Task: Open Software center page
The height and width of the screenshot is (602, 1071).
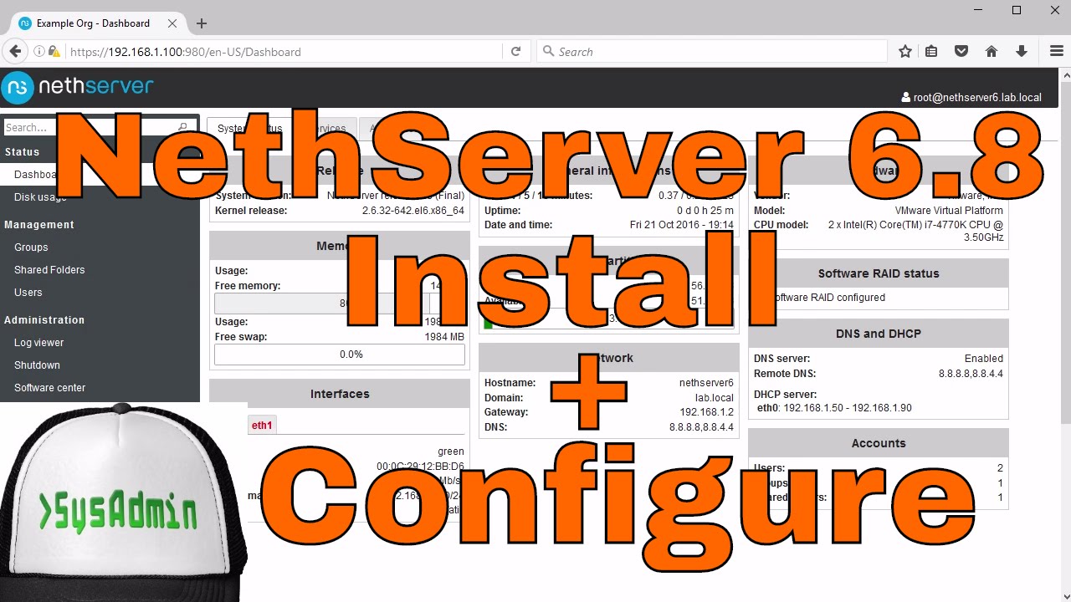Action: pyautogui.click(x=50, y=388)
